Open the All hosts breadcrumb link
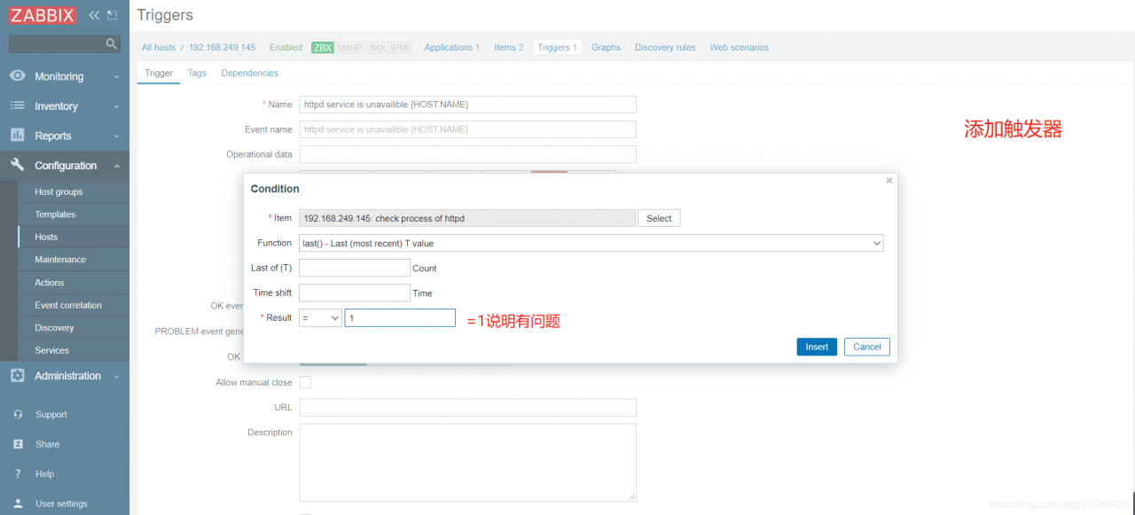This screenshot has height=515, width=1135. 159,48
